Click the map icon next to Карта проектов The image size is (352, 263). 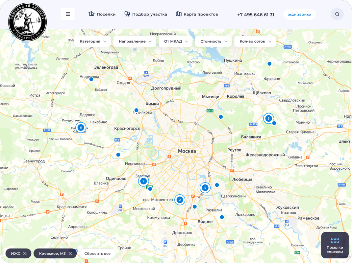click(x=179, y=14)
